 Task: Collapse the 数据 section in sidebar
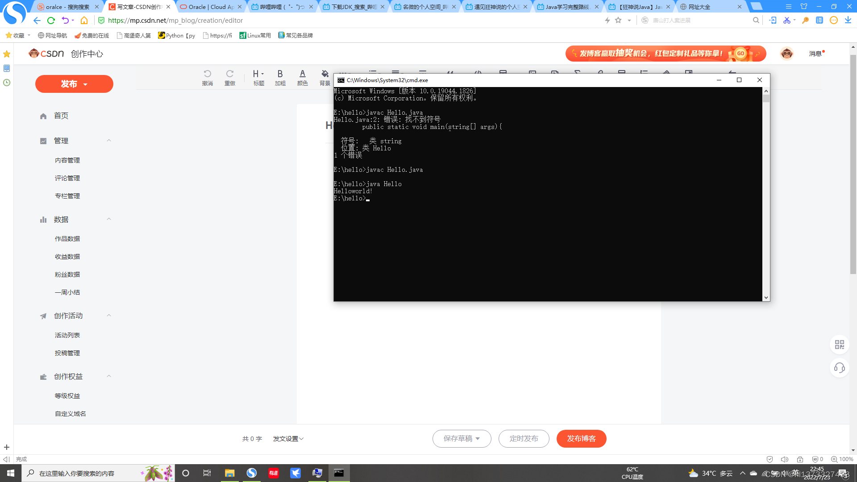point(109,219)
